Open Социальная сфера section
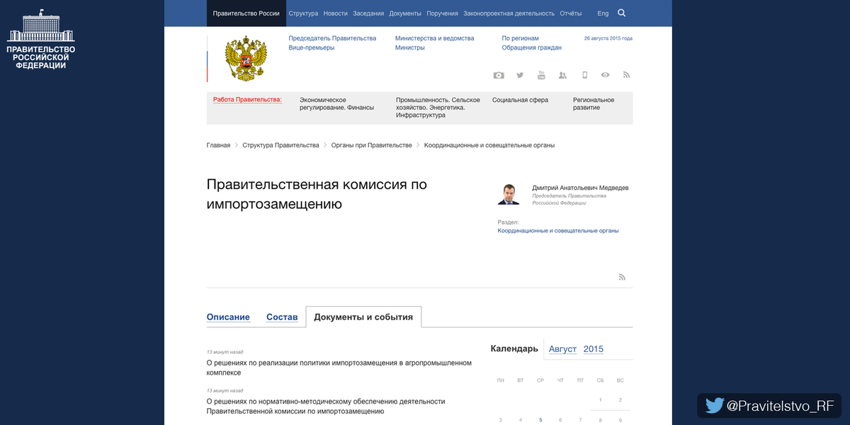This screenshot has height=425, width=850. [521, 100]
